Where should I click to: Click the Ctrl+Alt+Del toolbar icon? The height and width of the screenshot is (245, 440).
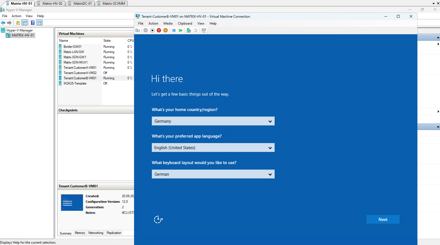(x=137, y=30)
